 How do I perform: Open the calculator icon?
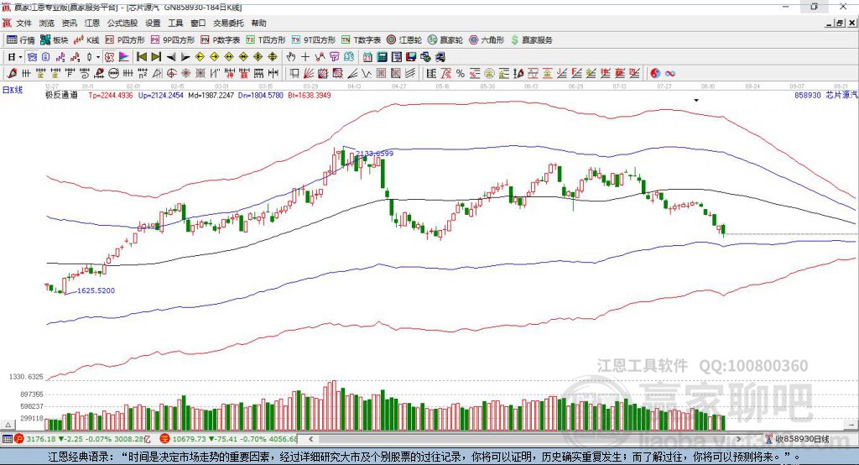tap(382, 56)
